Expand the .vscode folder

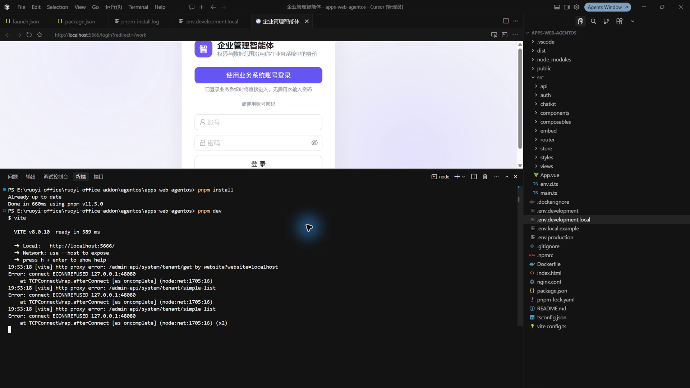point(546,42)
